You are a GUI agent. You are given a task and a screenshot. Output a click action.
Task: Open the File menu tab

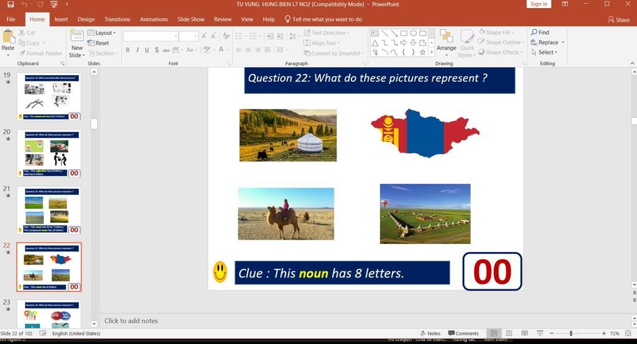pos(11,19)
